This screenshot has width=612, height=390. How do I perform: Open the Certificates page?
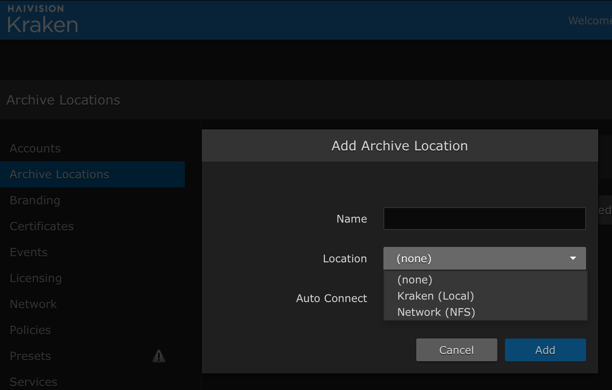point(42,226)
